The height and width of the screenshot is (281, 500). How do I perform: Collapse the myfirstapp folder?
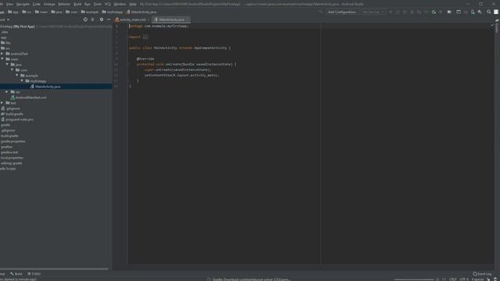coord(23,81)
